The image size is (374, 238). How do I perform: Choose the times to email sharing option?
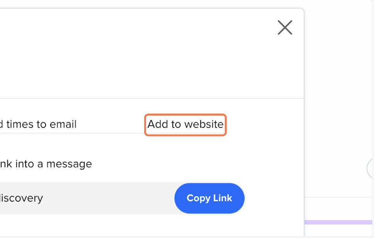(x=39, y=124)
